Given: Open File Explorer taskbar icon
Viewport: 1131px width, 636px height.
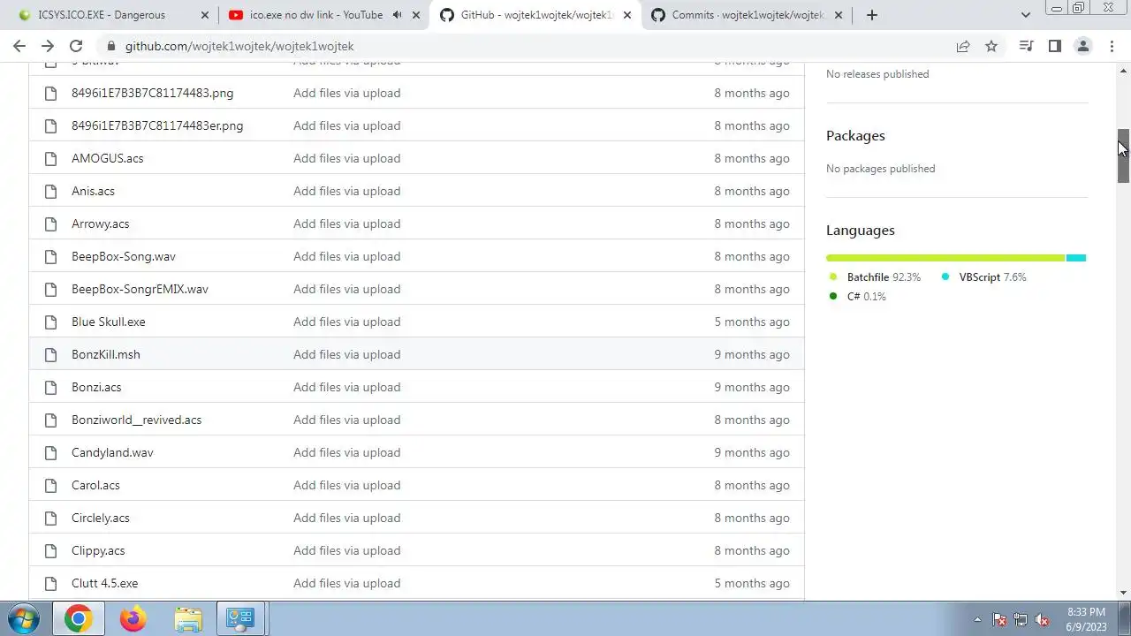Looking at the screenshot, I should click(188, 618).
